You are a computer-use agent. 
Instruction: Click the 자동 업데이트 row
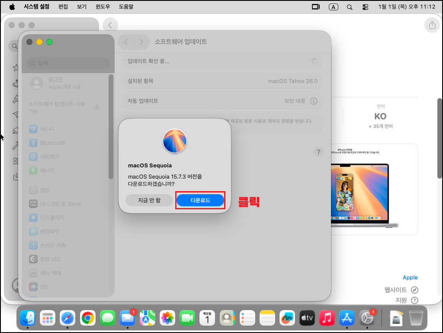click(223, 101)
